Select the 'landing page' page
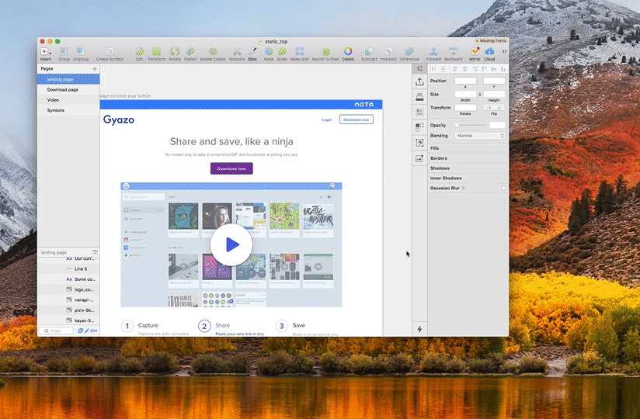Viewport: 640px width, 419px height. pyautogui.click(x=68, y=79)
